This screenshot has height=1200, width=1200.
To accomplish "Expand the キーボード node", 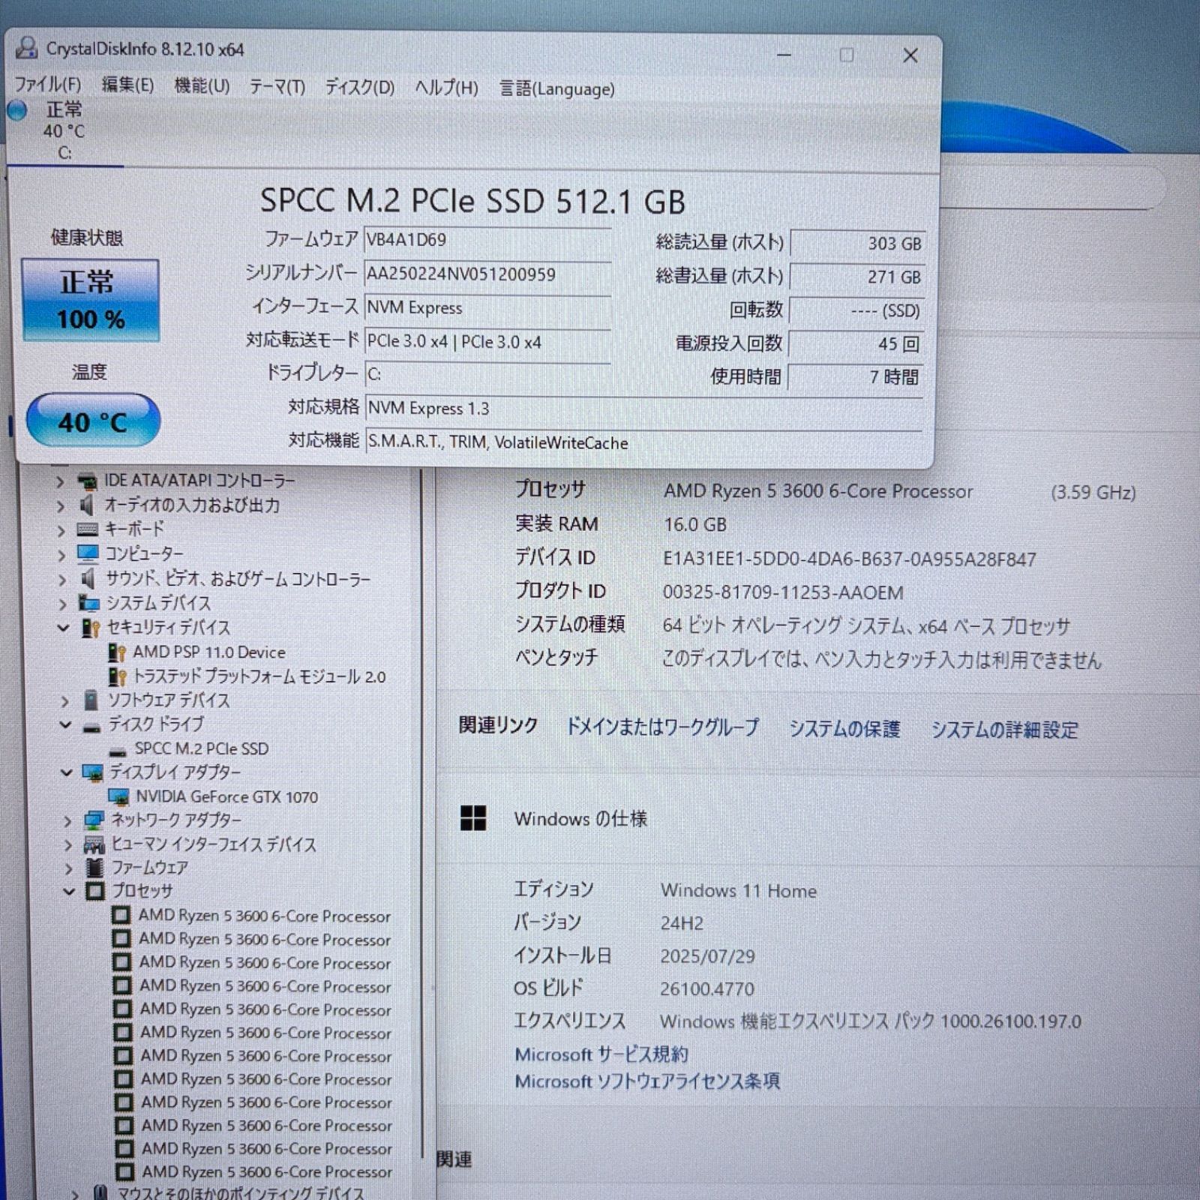I will (61, 530).
